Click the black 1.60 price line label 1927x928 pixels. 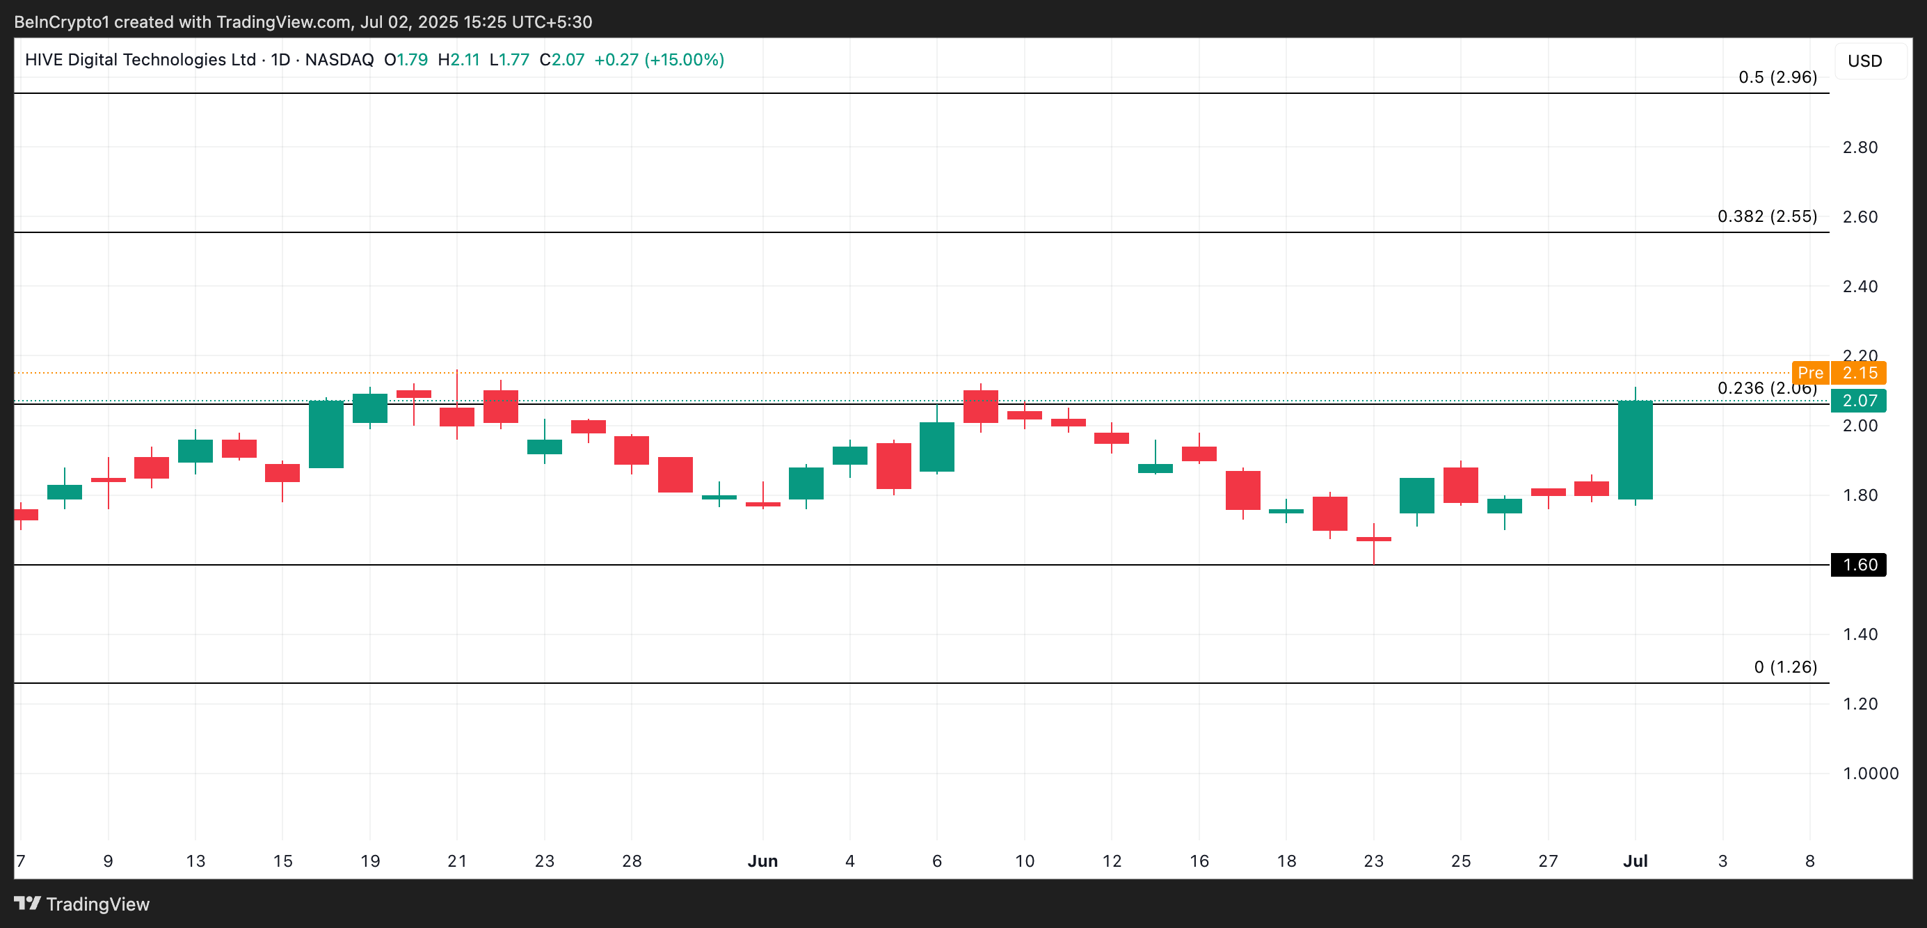[x=1858, y=565]
